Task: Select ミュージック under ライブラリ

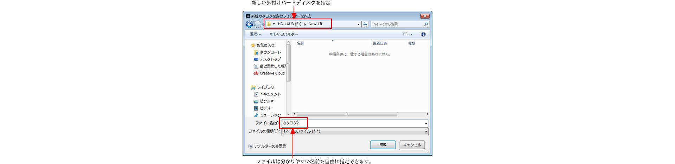Action: (270, 115)
